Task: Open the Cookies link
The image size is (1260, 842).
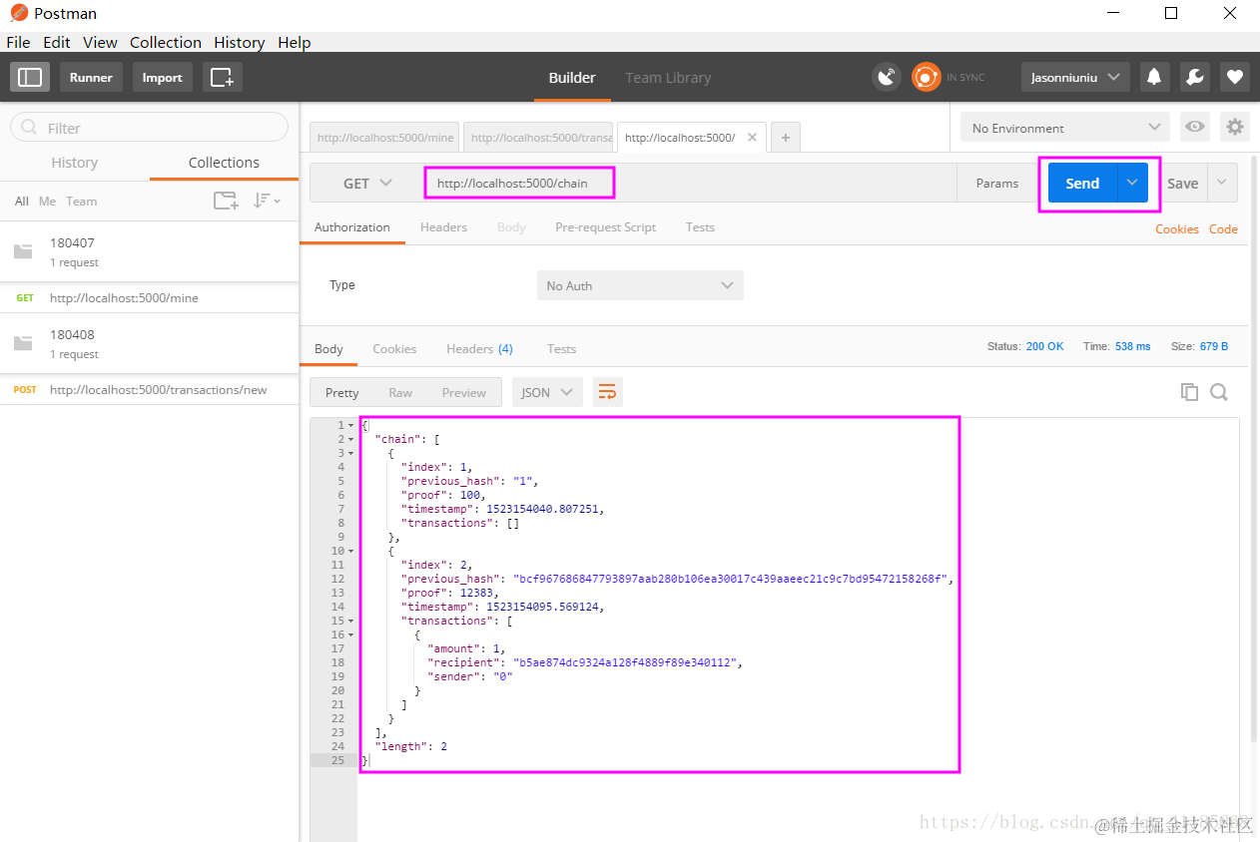Action: coord(1177,228)
